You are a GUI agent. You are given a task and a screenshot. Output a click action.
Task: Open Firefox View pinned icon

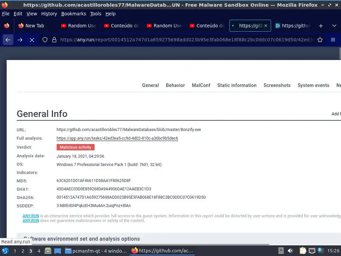pyautogui.click(x=7, y=26)
